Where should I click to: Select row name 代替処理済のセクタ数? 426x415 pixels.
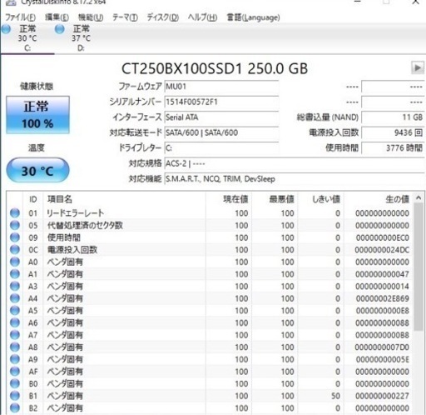(x=85, y=225)
